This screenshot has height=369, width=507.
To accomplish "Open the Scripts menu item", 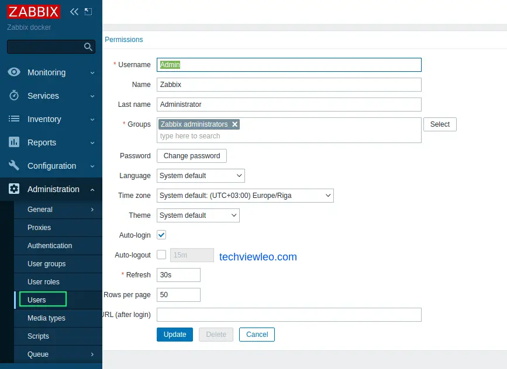I will [x=58, y=336].
